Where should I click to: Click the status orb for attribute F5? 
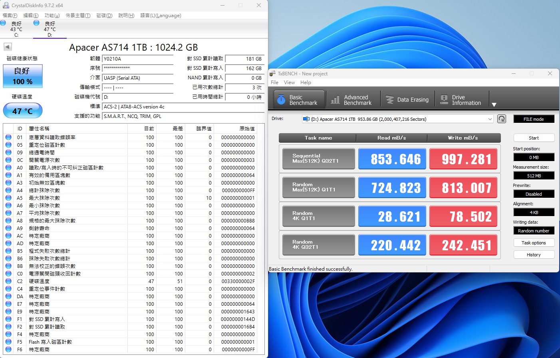click(8, 342)
